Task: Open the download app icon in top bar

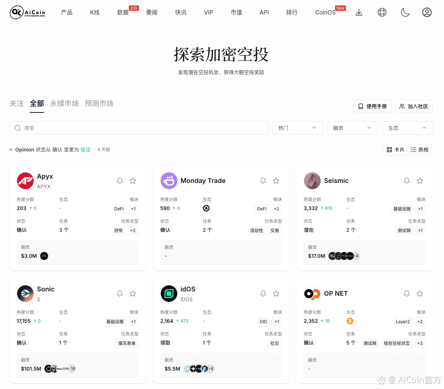Action: pyautogui.click(x=359, y=12)
